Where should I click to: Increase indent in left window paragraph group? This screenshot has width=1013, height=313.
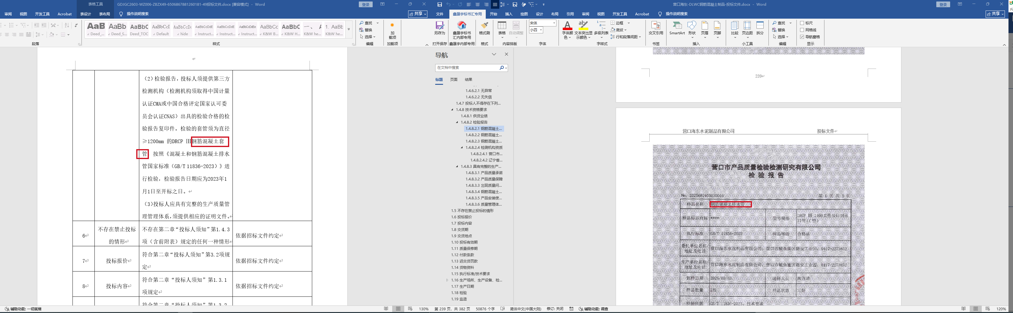(44, 25)
